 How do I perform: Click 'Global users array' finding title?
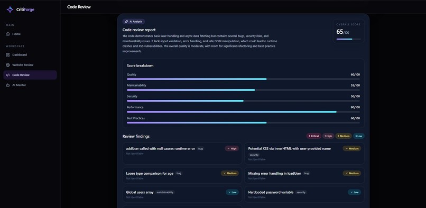point(140,192)
